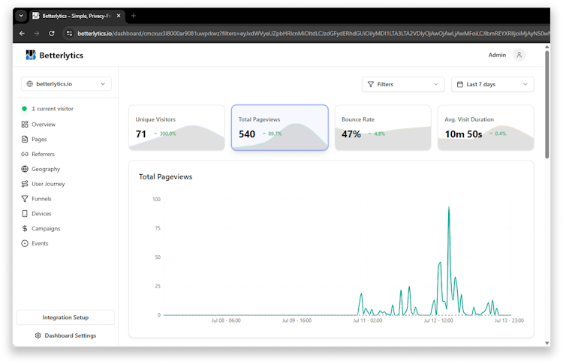Go to Pages in the sidebar
Image resolution: width=563 pixels, height=364 pixels.
click(x=39, y=140)
